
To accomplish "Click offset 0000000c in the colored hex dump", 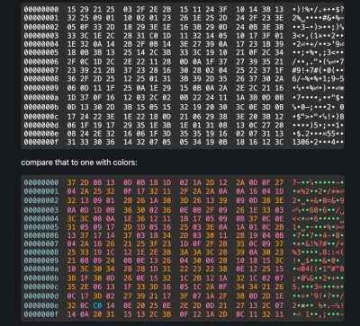I will pyautogui.click(x=41, y=286).
